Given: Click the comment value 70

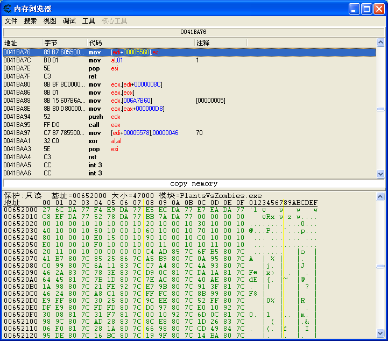Looking at the screenshot, I should (x=199, y=133).
